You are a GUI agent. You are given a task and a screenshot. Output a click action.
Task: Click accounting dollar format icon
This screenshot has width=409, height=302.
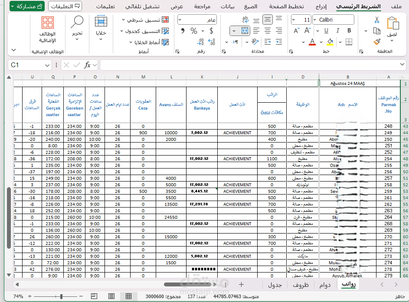[211, 31]
